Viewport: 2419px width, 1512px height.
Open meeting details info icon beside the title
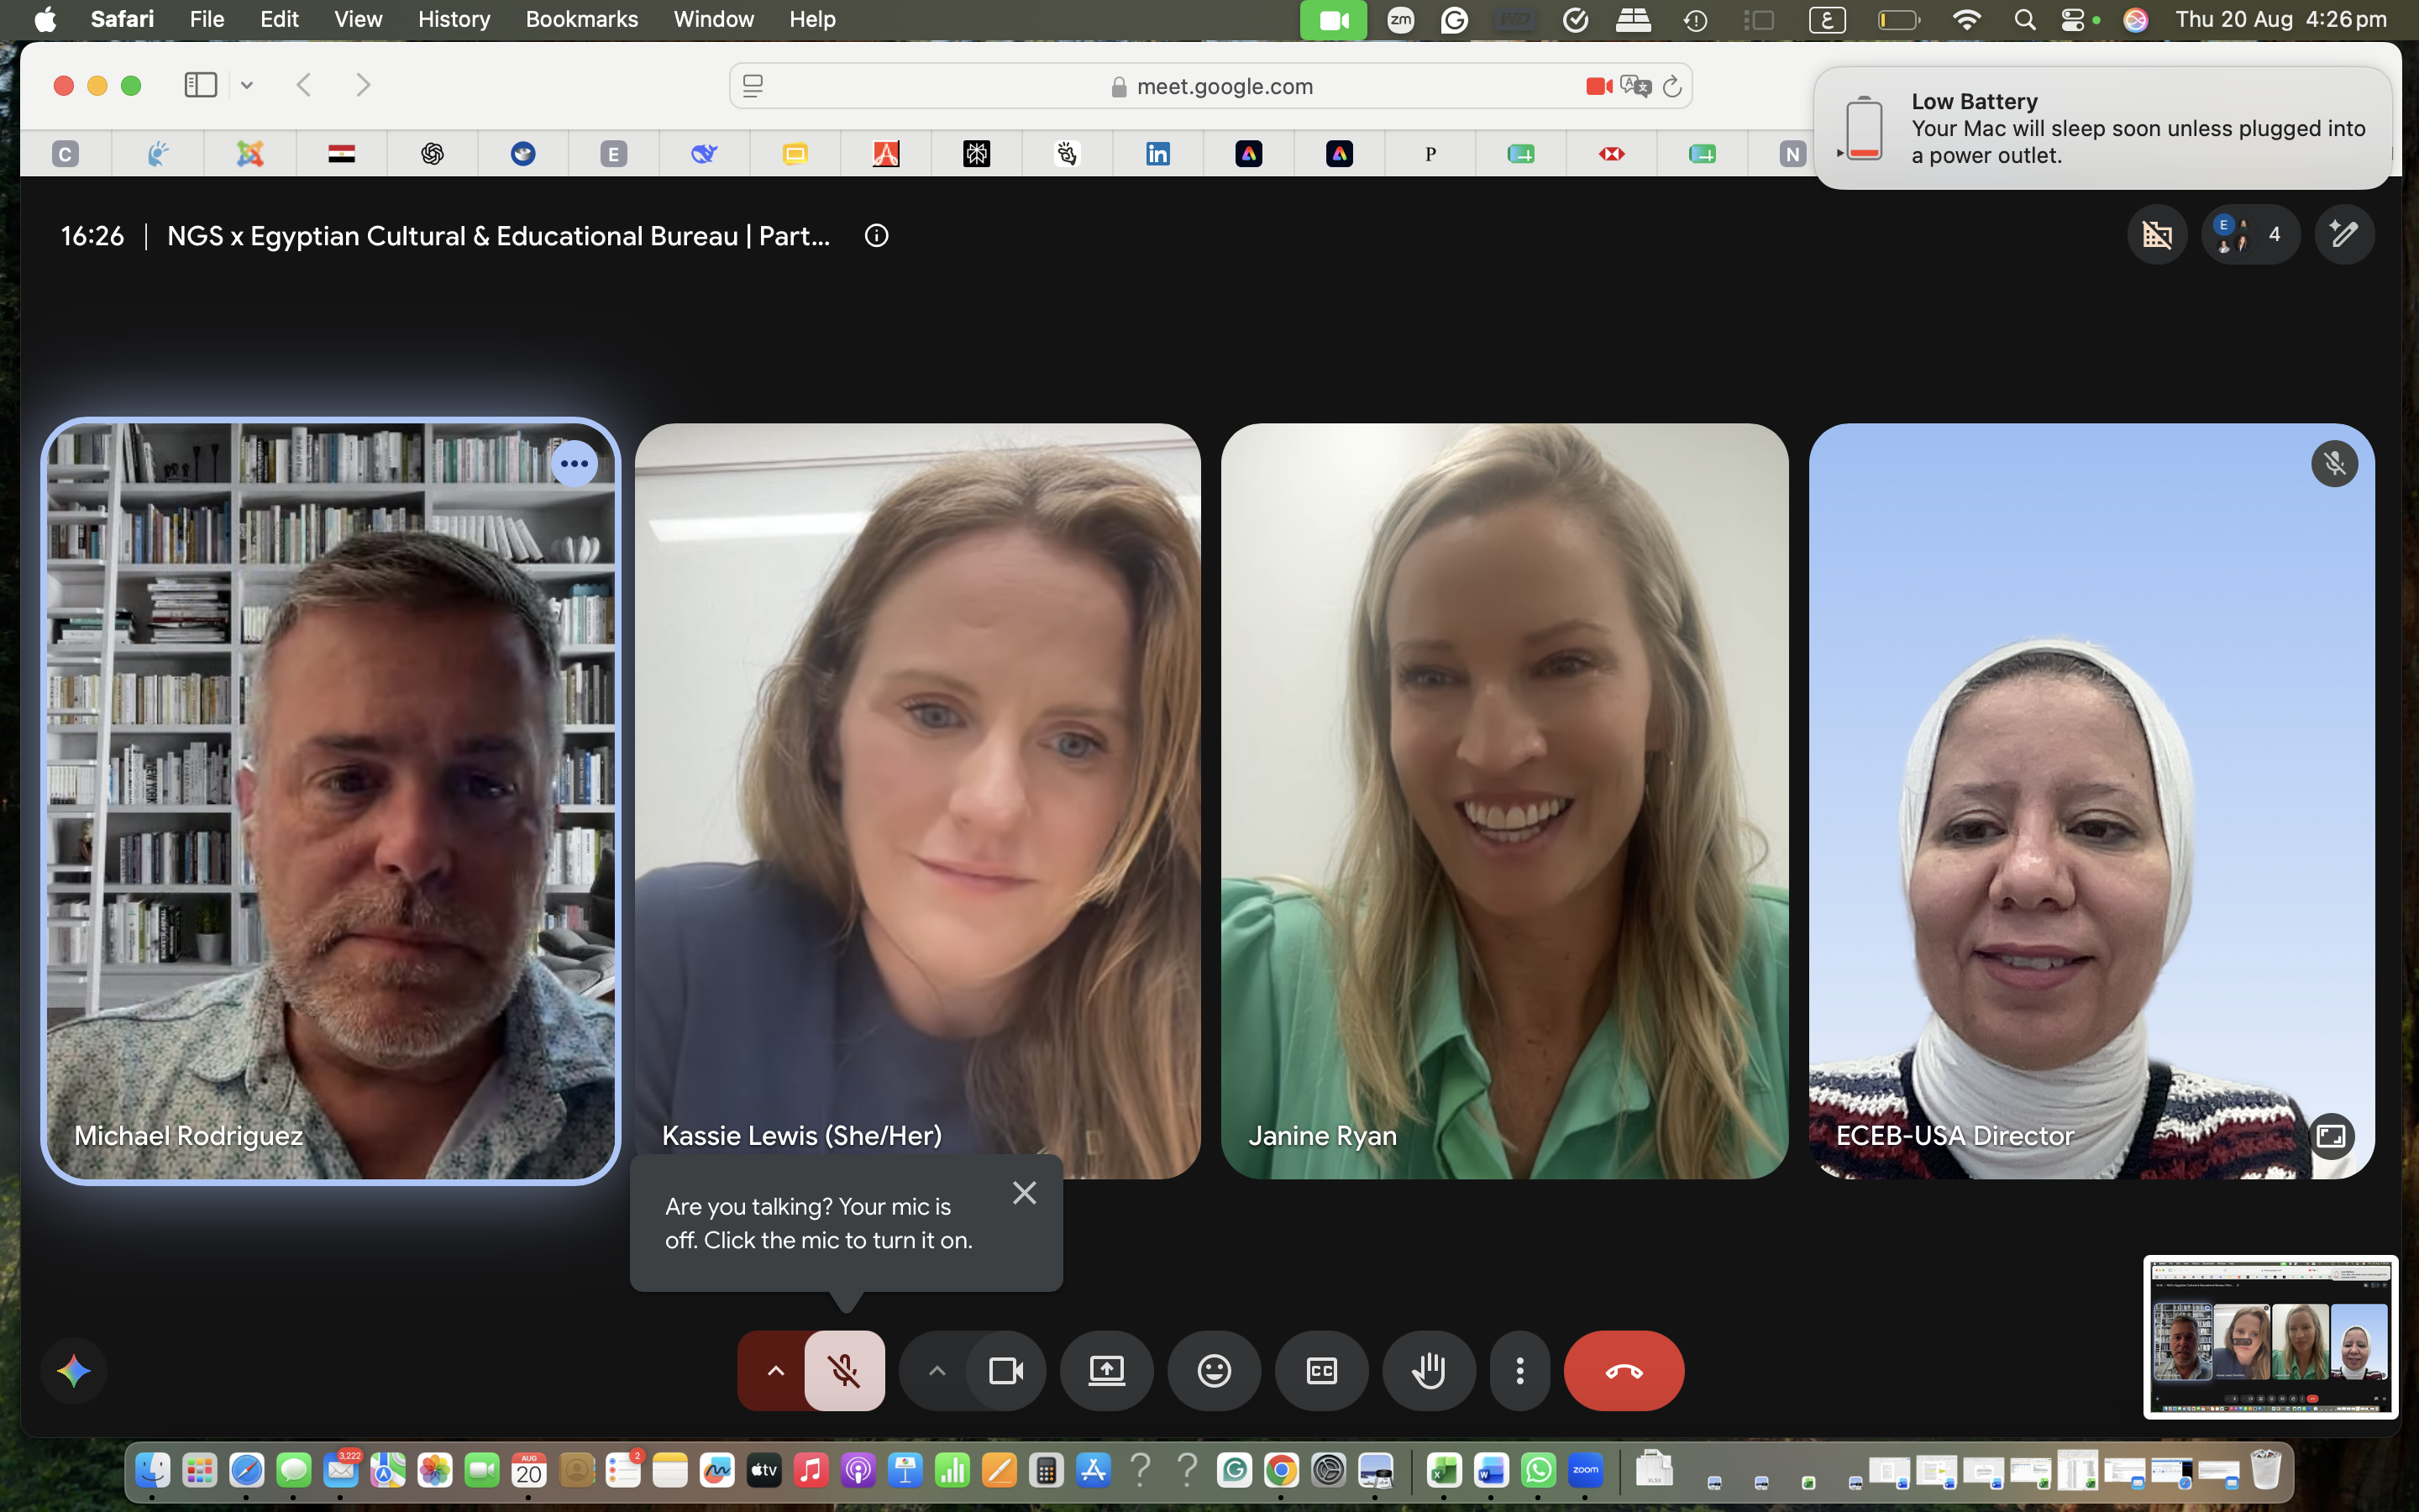pyautogui.click(x=877, y=236)
